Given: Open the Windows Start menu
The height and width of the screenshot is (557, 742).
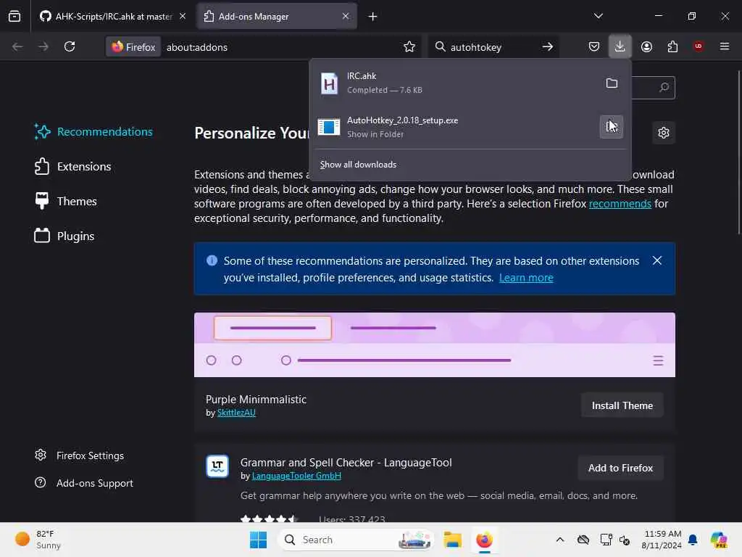Looking at the screenshot, I should (259, 540).
